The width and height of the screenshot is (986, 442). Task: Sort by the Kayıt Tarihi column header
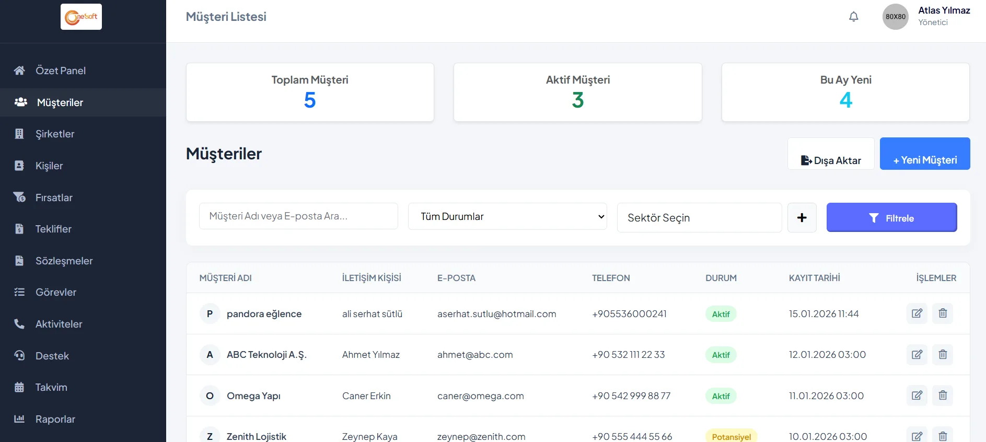click(x=814, y=278)
